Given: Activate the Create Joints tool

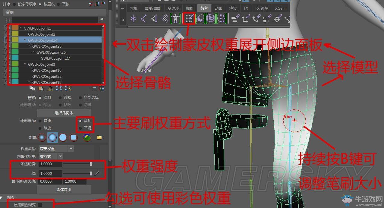Looking at the screenshot, I should click(144, 19).
